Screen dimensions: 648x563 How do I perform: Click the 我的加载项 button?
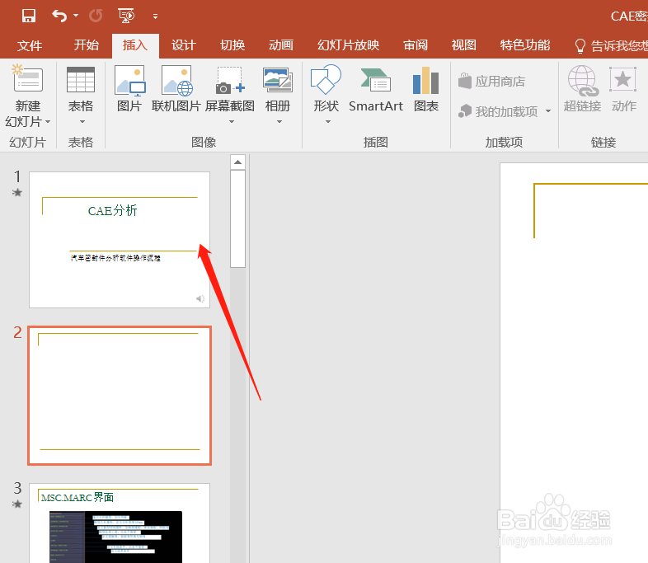coord(499,111)
